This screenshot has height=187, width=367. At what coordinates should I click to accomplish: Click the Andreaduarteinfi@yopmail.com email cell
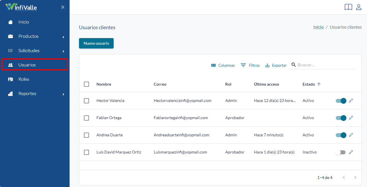point(181,135)
